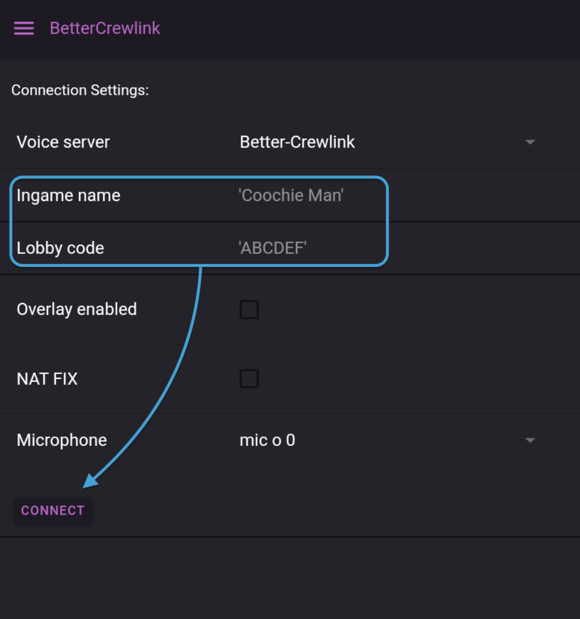Screen dimensions: 580x619
Task: Click the Connection Settings heading
Action: (80, 90)
